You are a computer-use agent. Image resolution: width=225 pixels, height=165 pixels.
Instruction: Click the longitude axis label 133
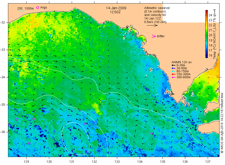(117, 162)
